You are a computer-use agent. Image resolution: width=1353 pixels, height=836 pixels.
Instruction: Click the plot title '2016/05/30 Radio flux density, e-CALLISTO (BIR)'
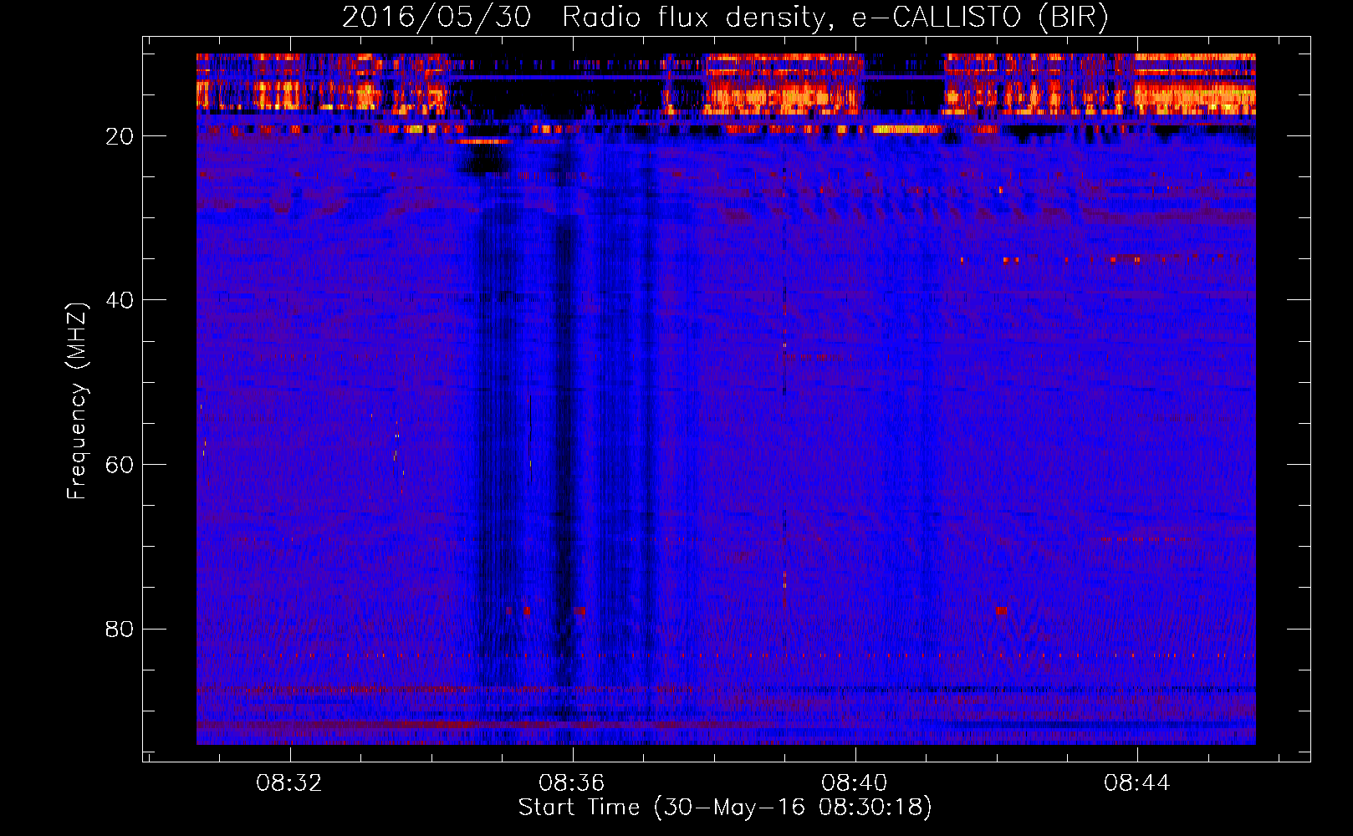(x=725, y=18)
